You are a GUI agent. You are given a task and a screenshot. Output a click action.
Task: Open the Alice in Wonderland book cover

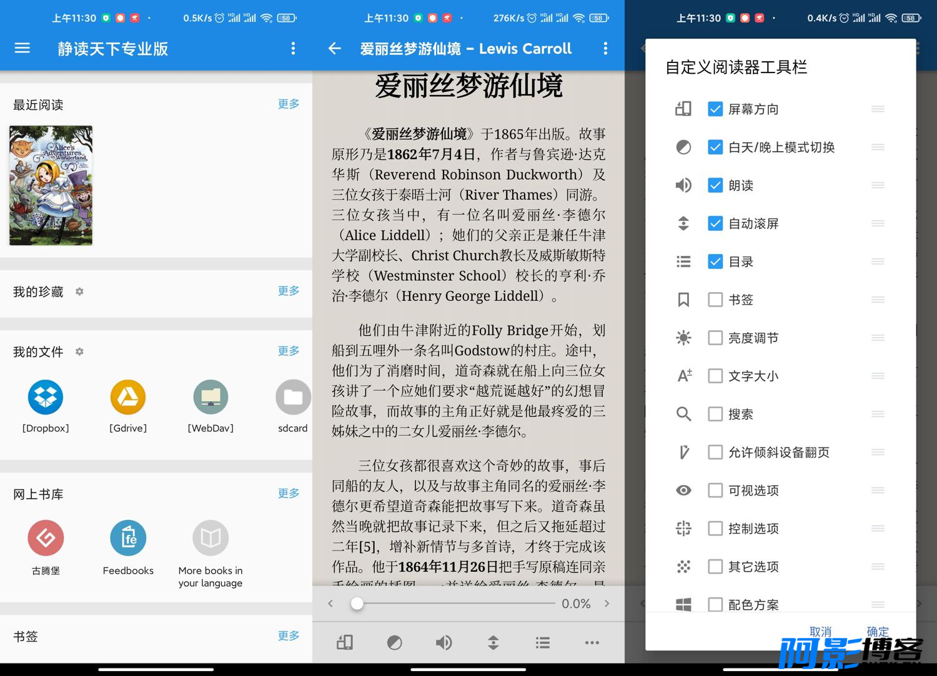pyautogui.click(x=51, y=185)
